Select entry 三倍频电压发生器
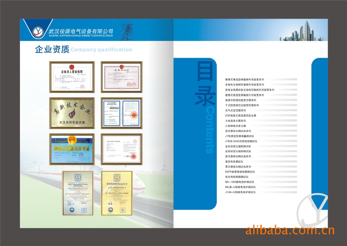The image size is (347, 246). pos(236,126)
